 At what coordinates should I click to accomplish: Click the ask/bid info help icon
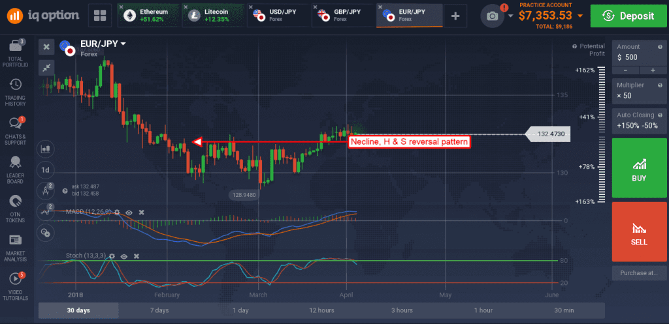click(65, 191)
